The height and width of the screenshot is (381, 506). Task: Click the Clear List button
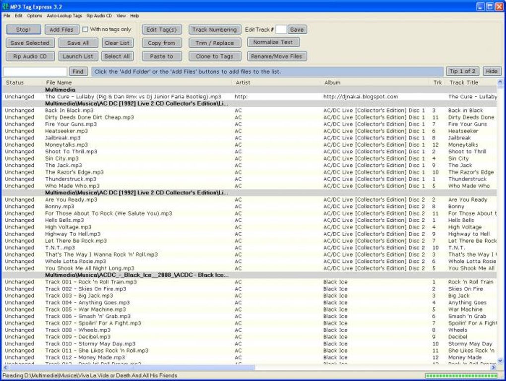click(117, 43)
